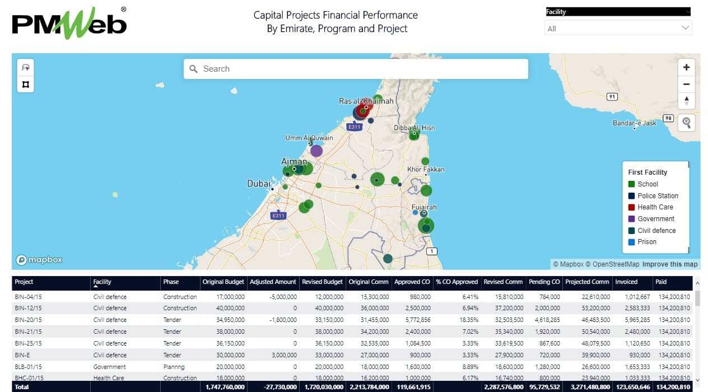Zoom in using the plus map control

click(x=686, y=67)
